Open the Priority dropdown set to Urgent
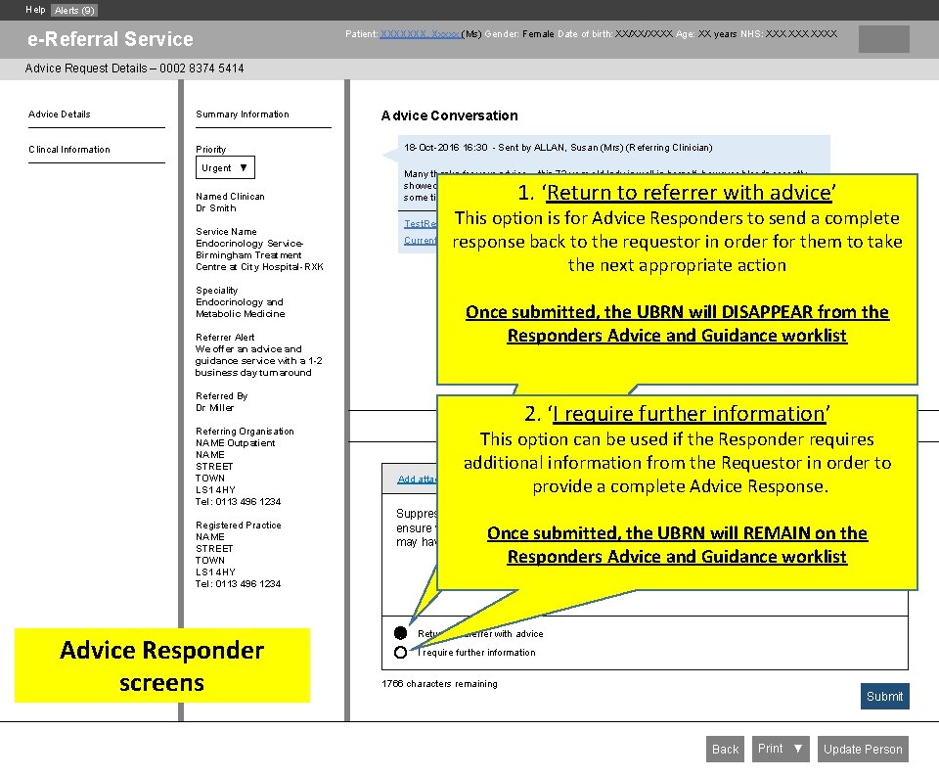939x777 pixels. click(225, 167)
